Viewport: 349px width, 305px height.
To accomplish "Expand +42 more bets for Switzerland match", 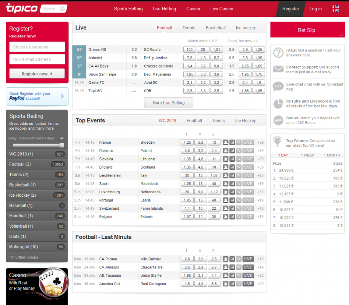I will point(260,208).
